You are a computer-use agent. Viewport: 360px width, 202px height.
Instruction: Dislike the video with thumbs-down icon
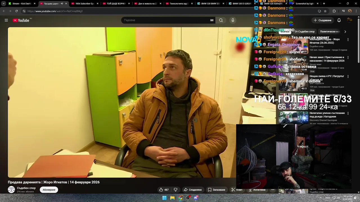175,190
